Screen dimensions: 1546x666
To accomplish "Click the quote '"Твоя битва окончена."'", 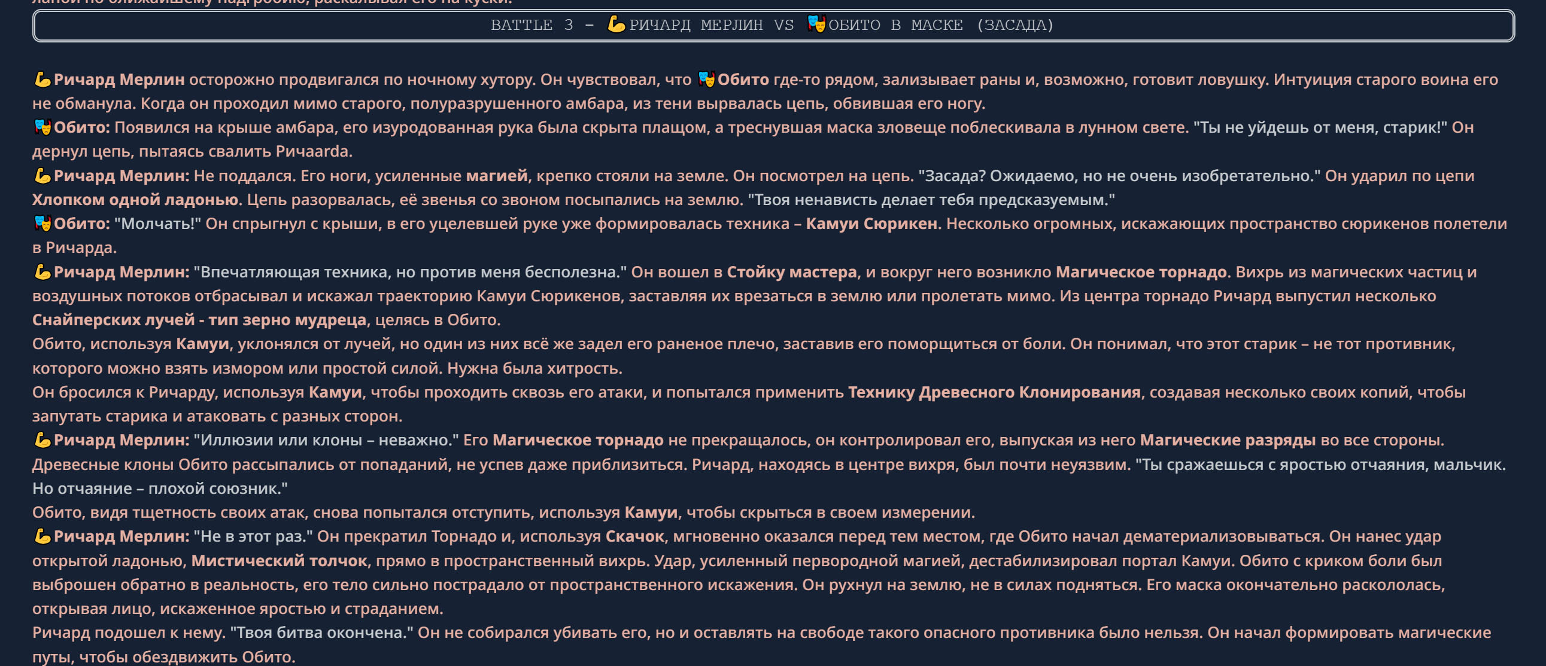I will click(321, 633).
